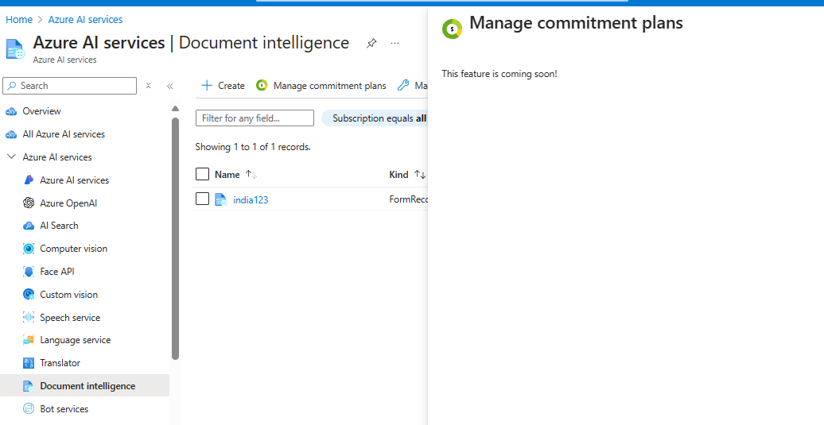Select Azure OpenAI in sidebar
This screenshot has width=824, height=425.
click(68, 203)
